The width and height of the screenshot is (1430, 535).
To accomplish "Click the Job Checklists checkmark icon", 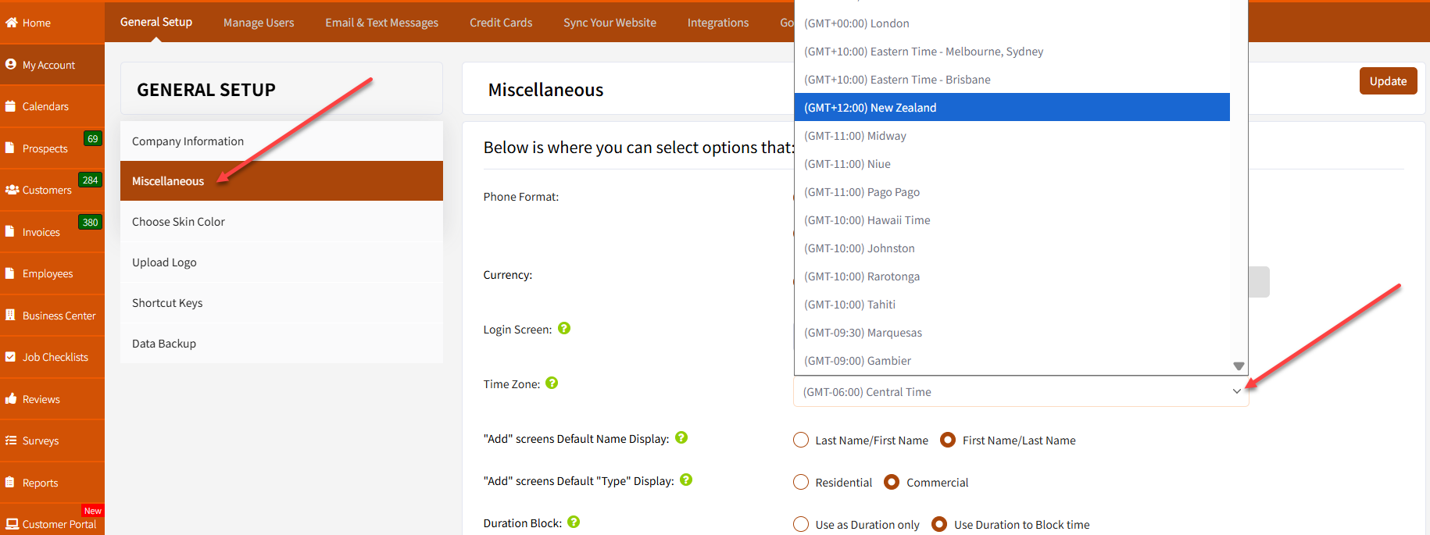I will (x=10, y=357).
